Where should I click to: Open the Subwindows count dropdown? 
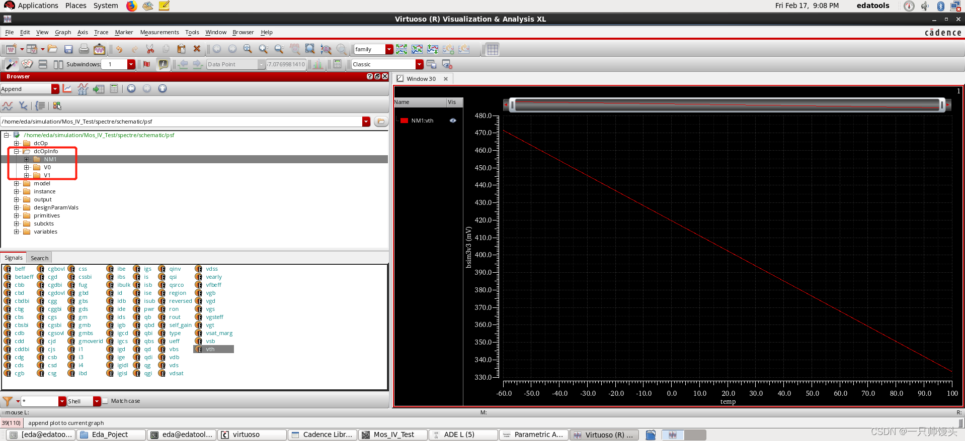pyautogui.click(x=131, y=64)
